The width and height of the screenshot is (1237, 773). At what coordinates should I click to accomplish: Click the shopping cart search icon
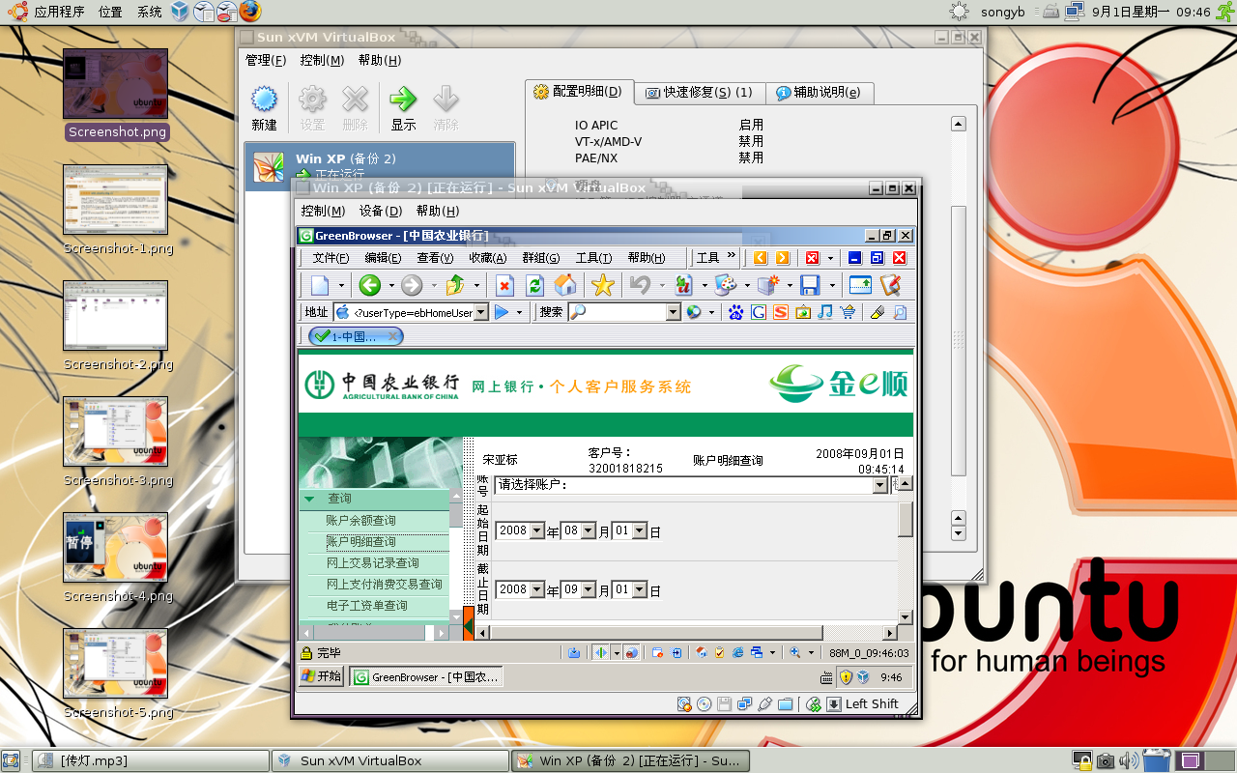(848, 312)
